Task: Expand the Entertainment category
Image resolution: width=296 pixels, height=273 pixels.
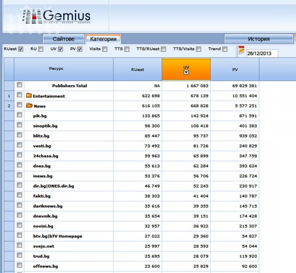Action: pos(48,96)
